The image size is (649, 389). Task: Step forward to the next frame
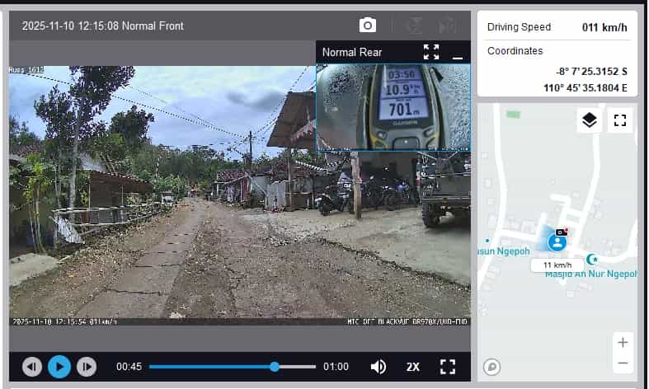tap(87, 367)
